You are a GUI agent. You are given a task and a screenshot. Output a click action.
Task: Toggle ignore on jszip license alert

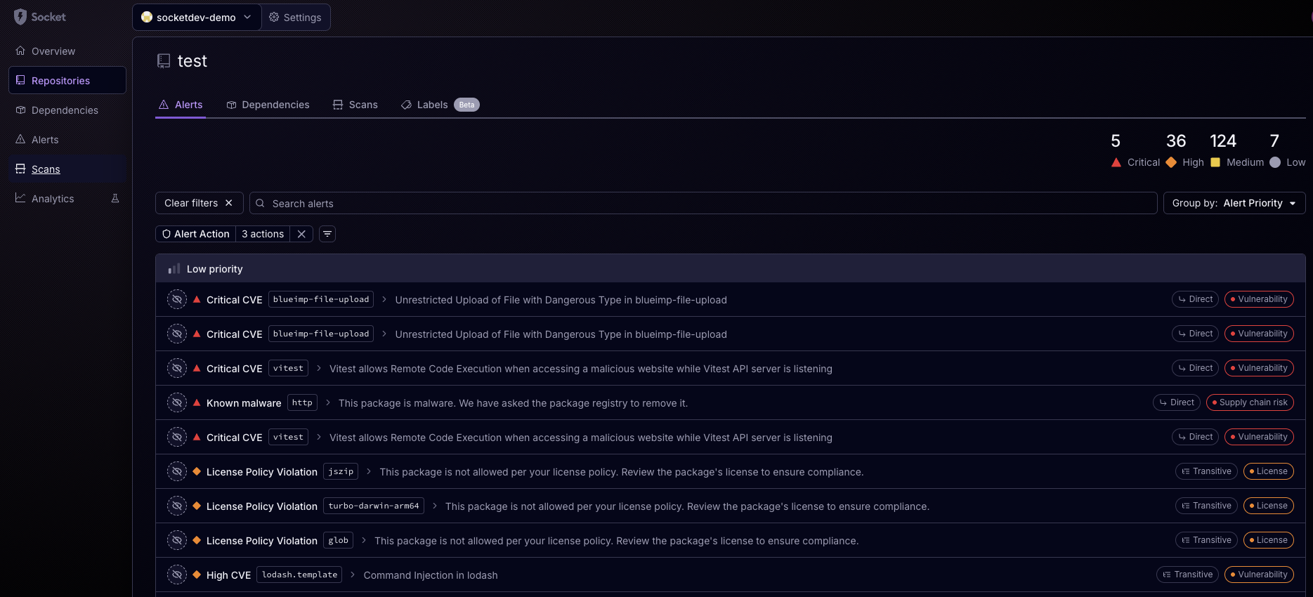pos(177,471)
